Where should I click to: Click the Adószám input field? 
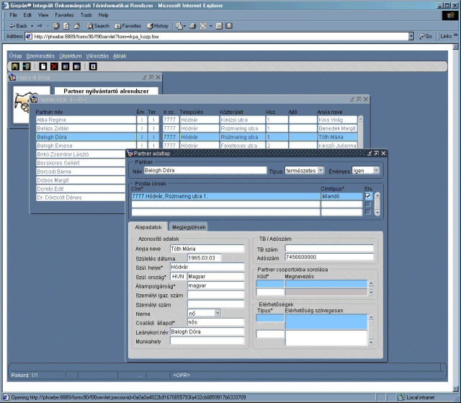(329, 257)
